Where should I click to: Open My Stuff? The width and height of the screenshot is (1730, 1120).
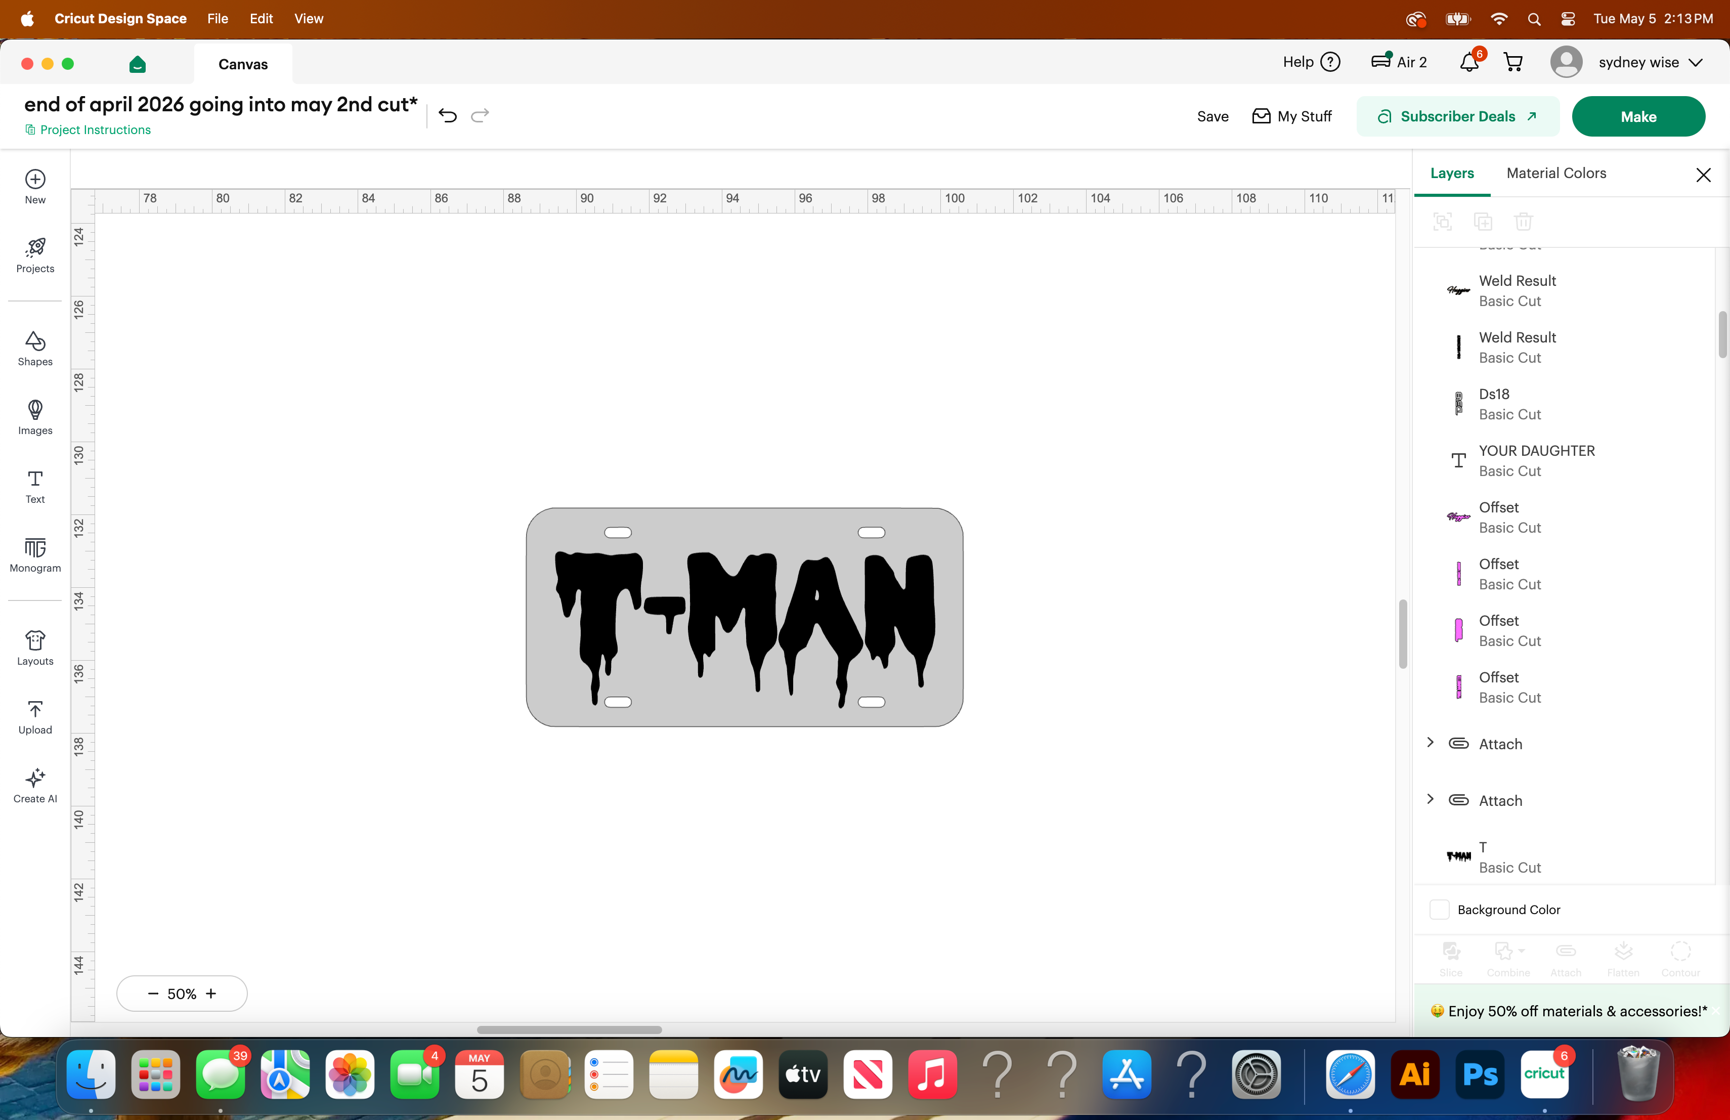pos(1292,116)
